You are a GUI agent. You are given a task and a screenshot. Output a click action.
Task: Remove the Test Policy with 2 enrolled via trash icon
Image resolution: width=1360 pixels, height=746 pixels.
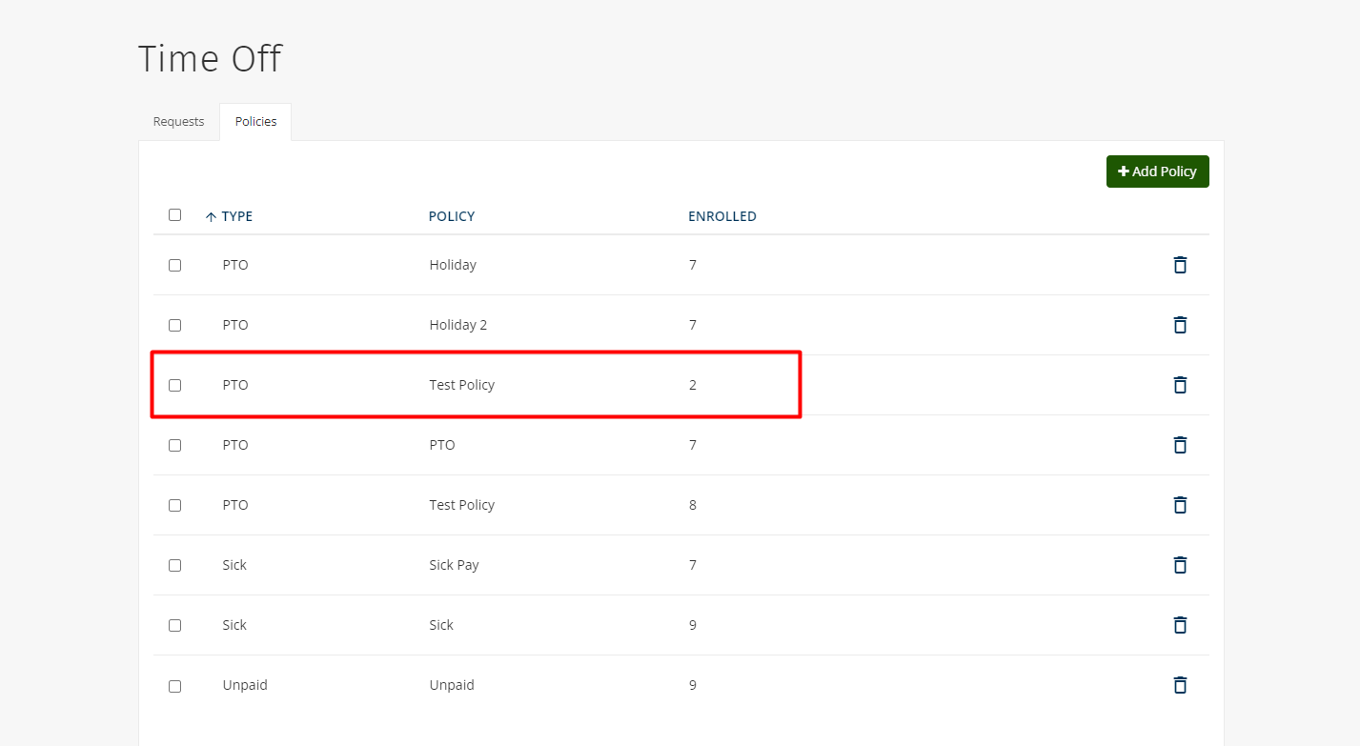pos(1180,385)
